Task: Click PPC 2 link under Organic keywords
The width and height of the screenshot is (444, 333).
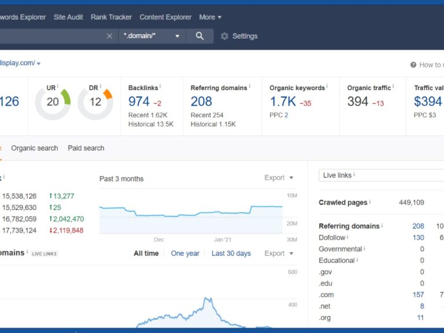Action: (286, 115)
